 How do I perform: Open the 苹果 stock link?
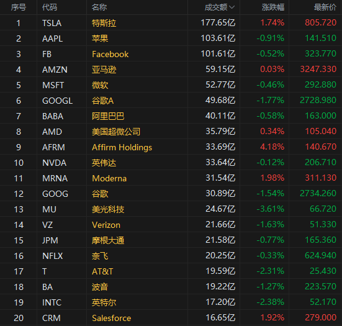(100, 38)
